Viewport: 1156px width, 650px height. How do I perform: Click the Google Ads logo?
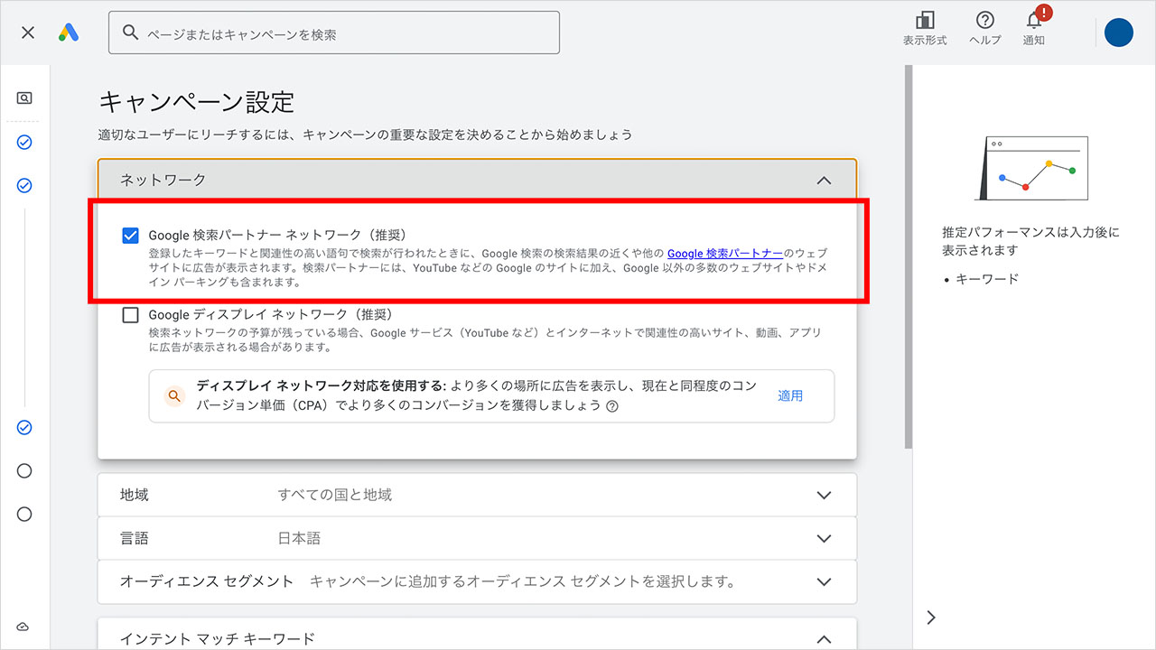[69, 32]
